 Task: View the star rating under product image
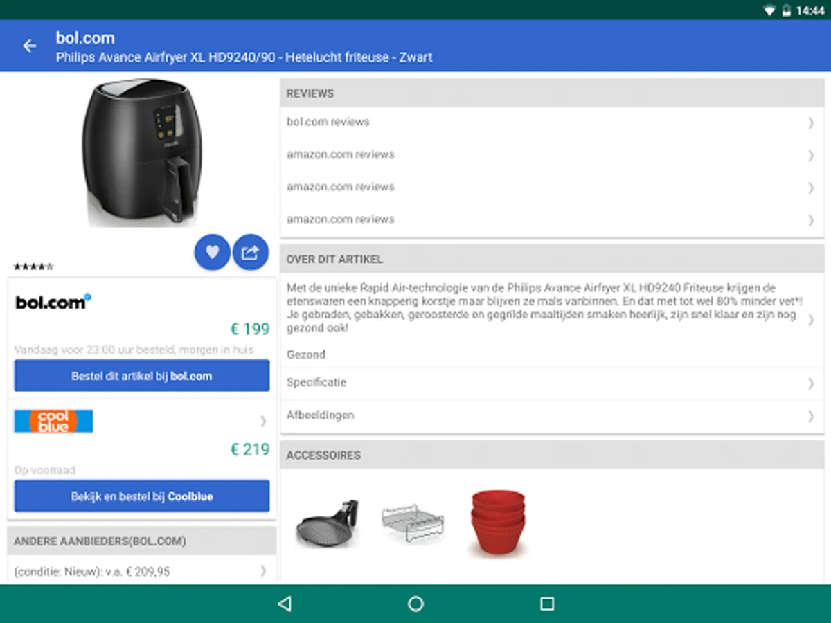pos(33,267)
